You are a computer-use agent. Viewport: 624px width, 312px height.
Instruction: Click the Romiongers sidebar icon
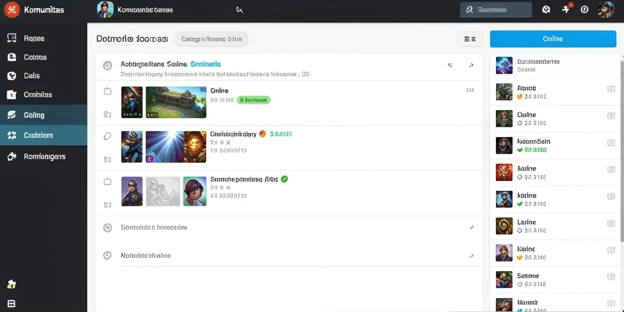(12, 157)
